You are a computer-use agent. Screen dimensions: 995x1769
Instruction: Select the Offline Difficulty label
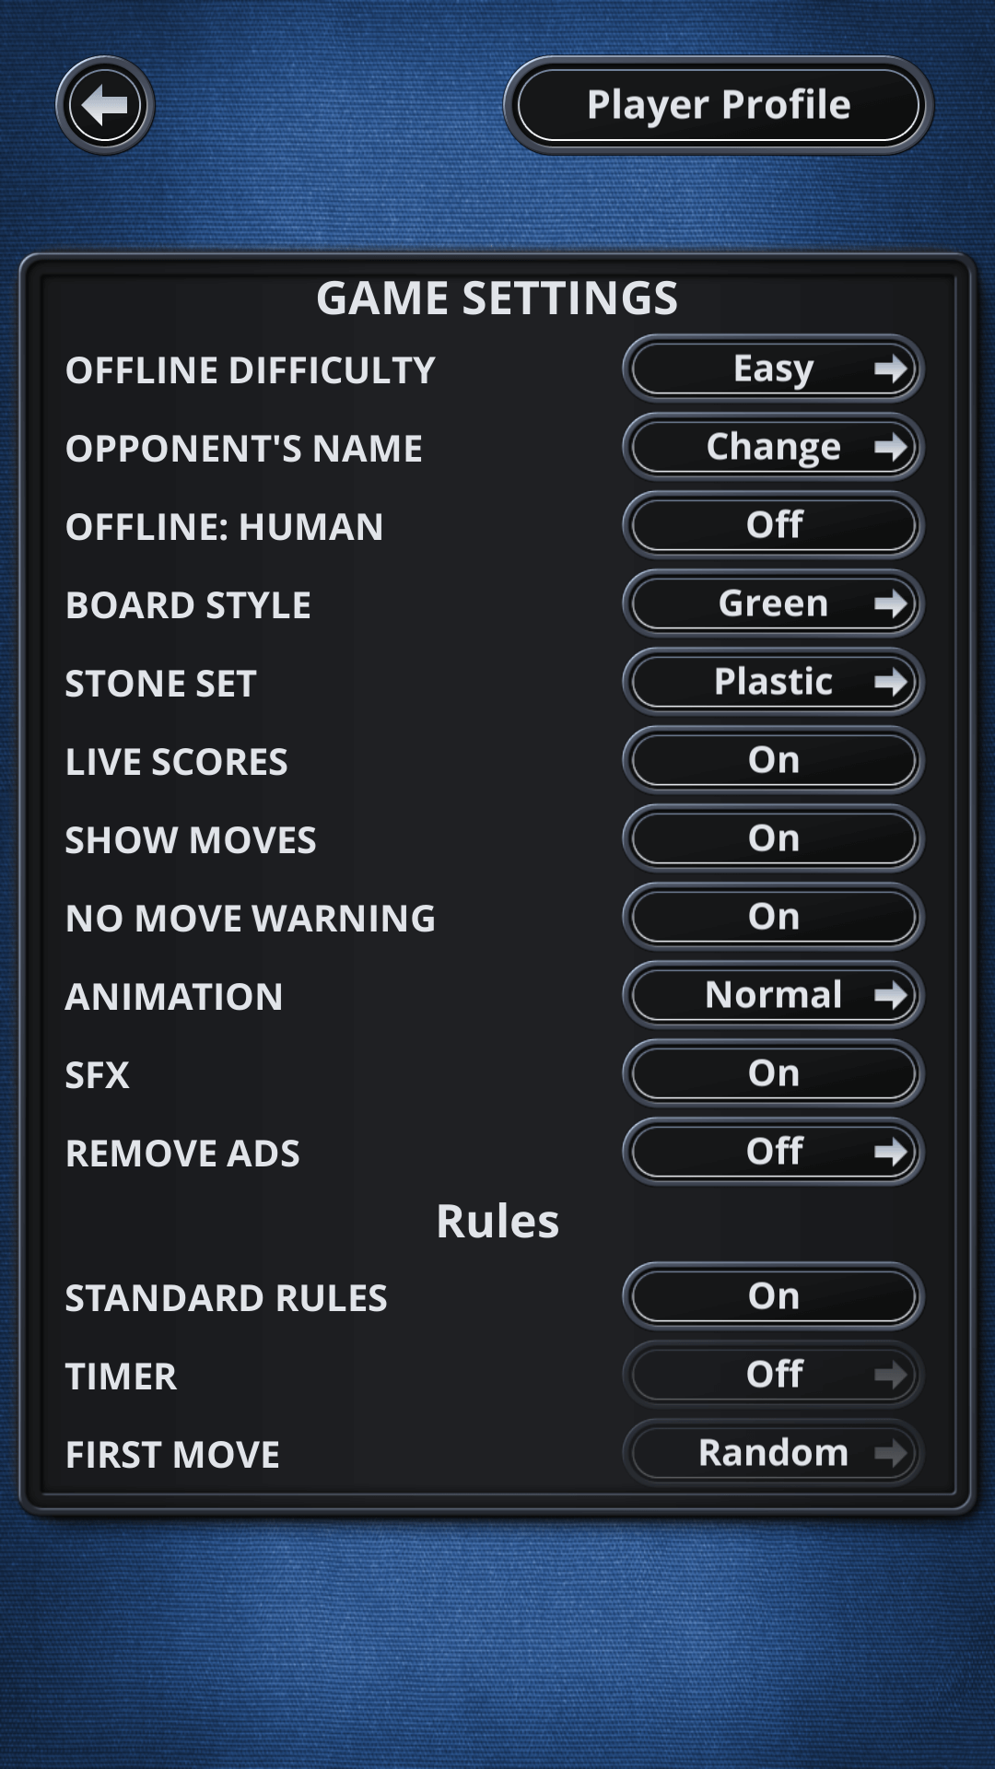click(x=250, y=370)
